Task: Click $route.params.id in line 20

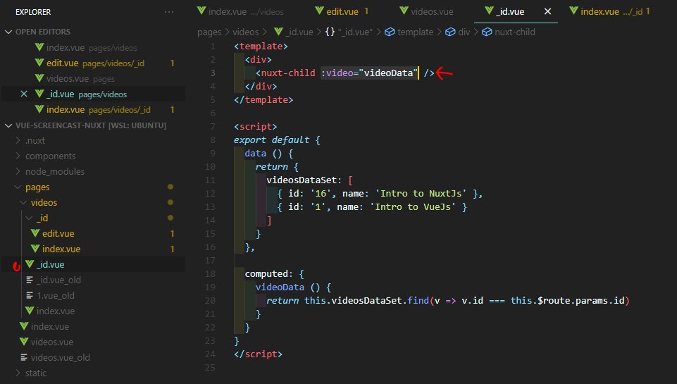Action: [x=580, y=301]
